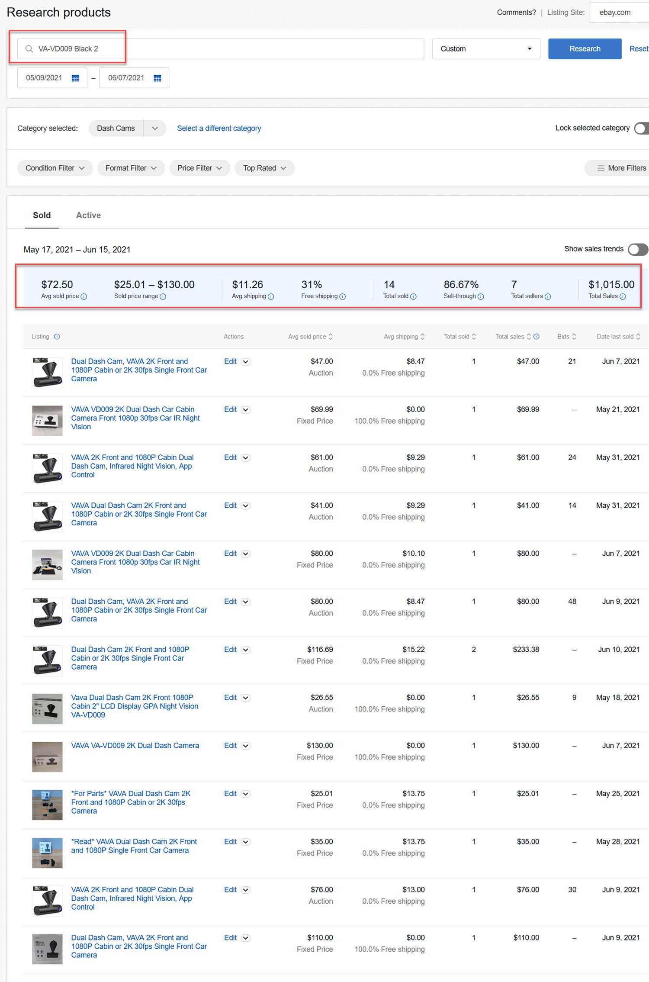Toggle Show sales trends switch
649x982 pixels.
pyautogui.click(x=638, y=249)
